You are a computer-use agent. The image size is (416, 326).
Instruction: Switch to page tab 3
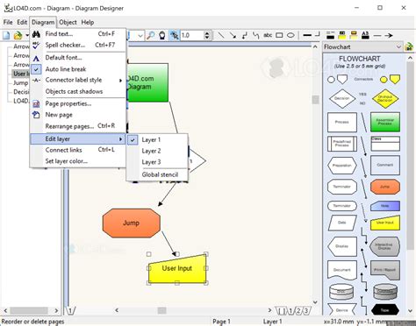click(x=305, y=310)
